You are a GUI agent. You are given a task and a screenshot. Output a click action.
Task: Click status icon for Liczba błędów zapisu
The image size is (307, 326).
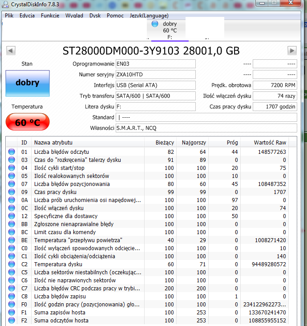point(12,296)
